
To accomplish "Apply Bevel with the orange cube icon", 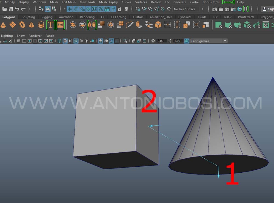I will (x=158, y=25).
